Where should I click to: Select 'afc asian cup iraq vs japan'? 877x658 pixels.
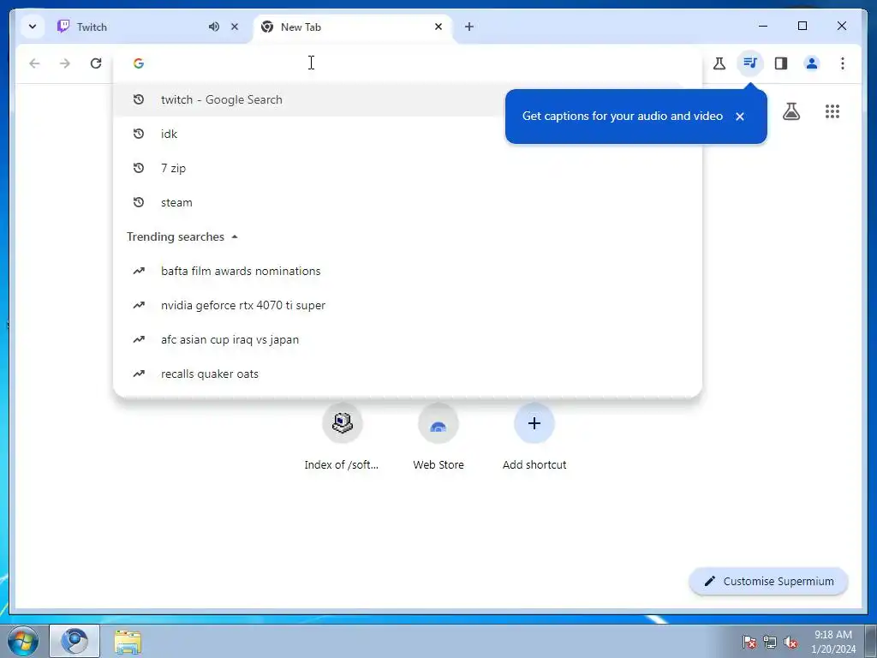click(x=407, y=339)
